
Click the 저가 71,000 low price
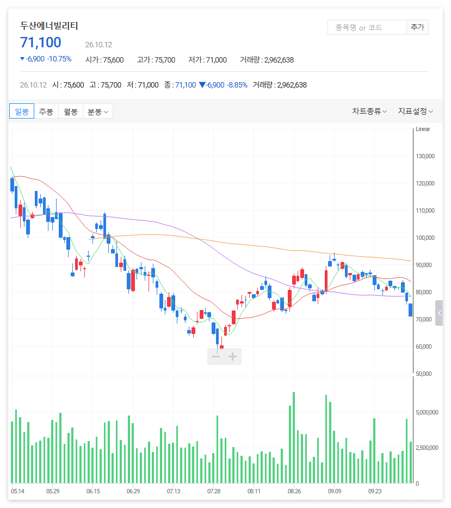click(x=207, y=60)
